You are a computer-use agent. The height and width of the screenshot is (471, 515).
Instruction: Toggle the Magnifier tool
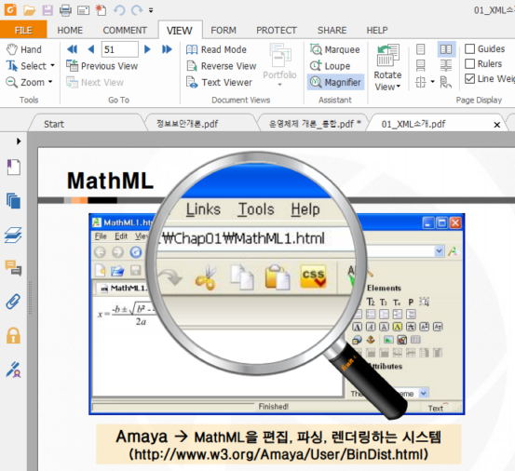(335, 82)
